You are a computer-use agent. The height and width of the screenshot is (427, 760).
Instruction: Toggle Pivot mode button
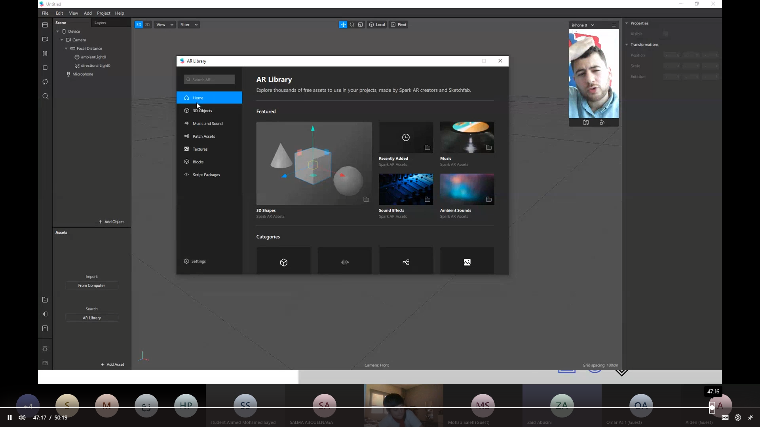coord(399,25)
